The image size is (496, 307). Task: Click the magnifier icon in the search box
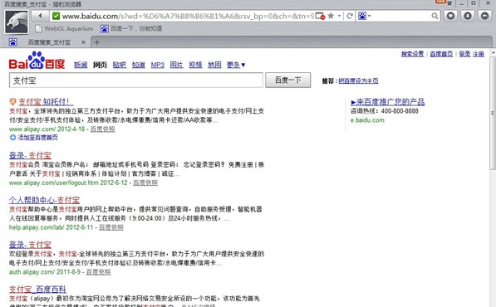(x=435, y=16)
